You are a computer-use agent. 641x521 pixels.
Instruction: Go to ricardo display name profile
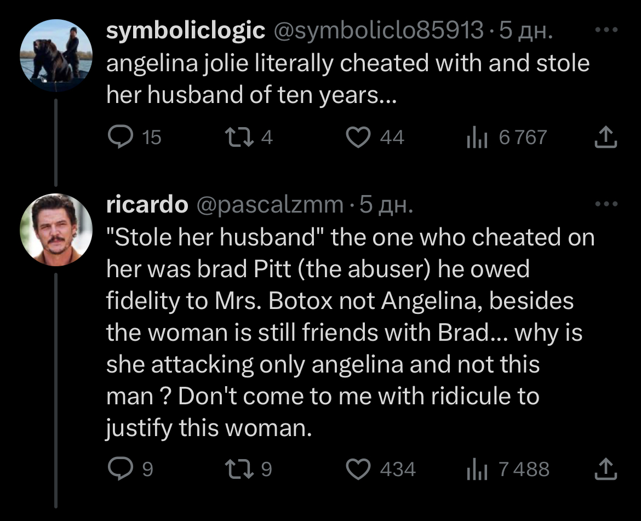pyautogui.click(x=147, y=205)
